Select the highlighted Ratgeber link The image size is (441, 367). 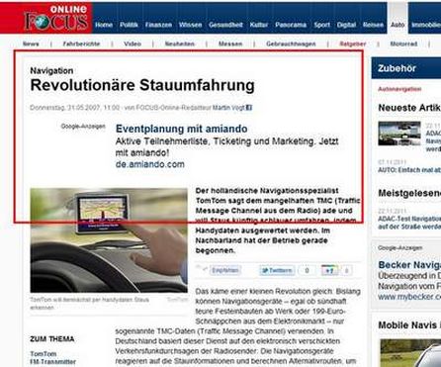(353, 44)
